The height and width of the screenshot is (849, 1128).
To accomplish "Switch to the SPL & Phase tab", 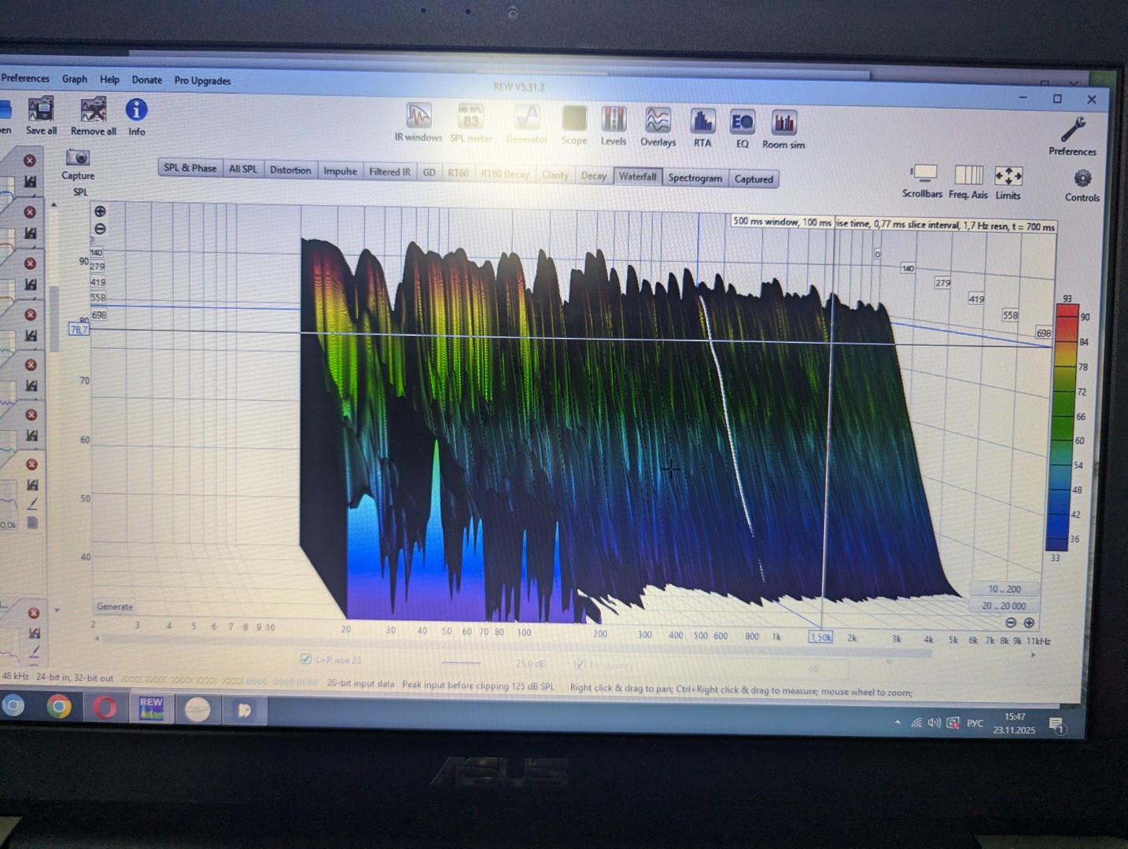I will pyautogui.click(x=190, y=168).
